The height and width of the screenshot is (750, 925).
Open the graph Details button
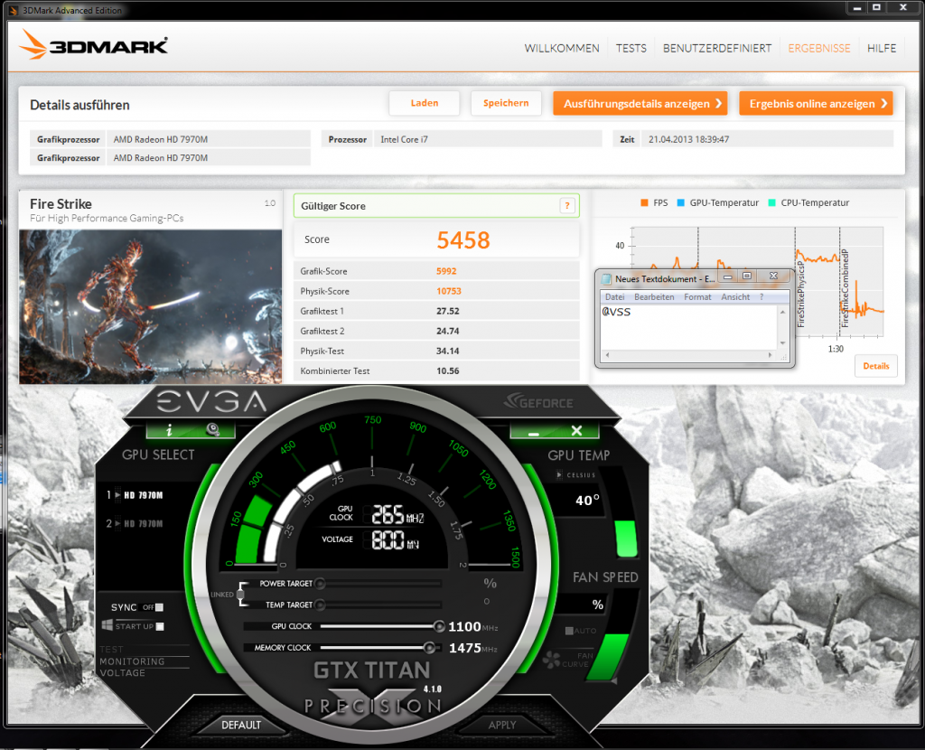pos(876,366)
